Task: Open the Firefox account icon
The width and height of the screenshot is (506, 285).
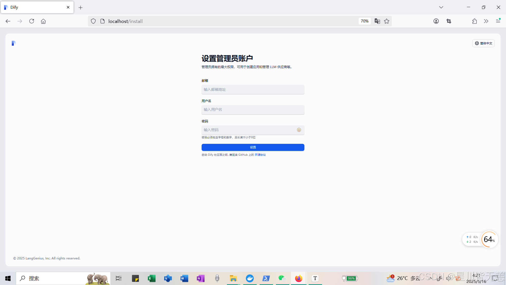Action: click(x=436, y=21)
